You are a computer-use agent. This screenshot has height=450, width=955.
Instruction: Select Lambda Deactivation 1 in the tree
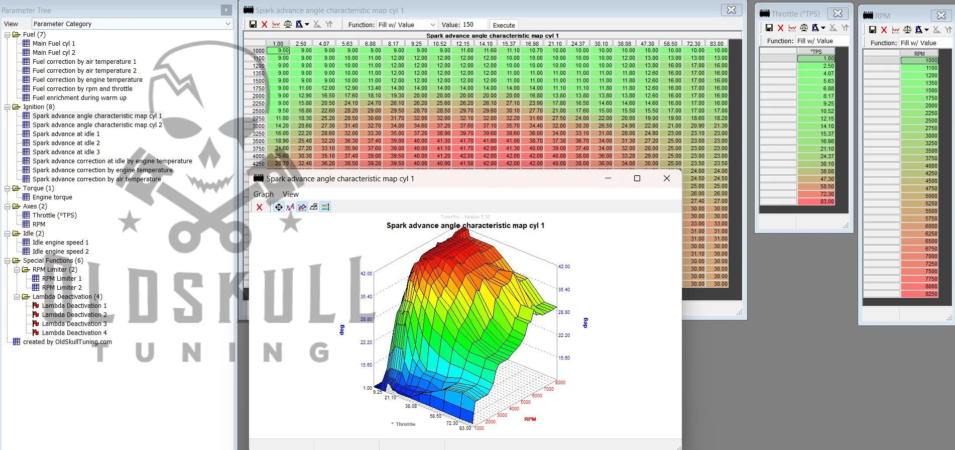point(74,306)
